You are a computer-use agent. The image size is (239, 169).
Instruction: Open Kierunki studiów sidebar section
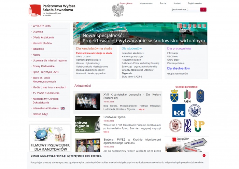[x=42, y=43]
